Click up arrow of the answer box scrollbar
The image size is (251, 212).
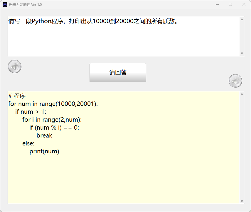242,94
